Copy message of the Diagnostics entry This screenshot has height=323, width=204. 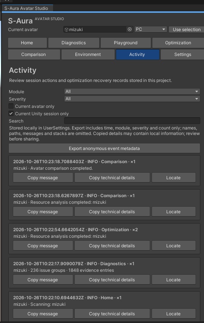[43, 279]
